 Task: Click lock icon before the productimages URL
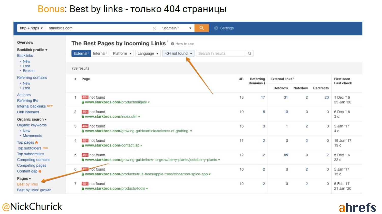tap(83, 102)
